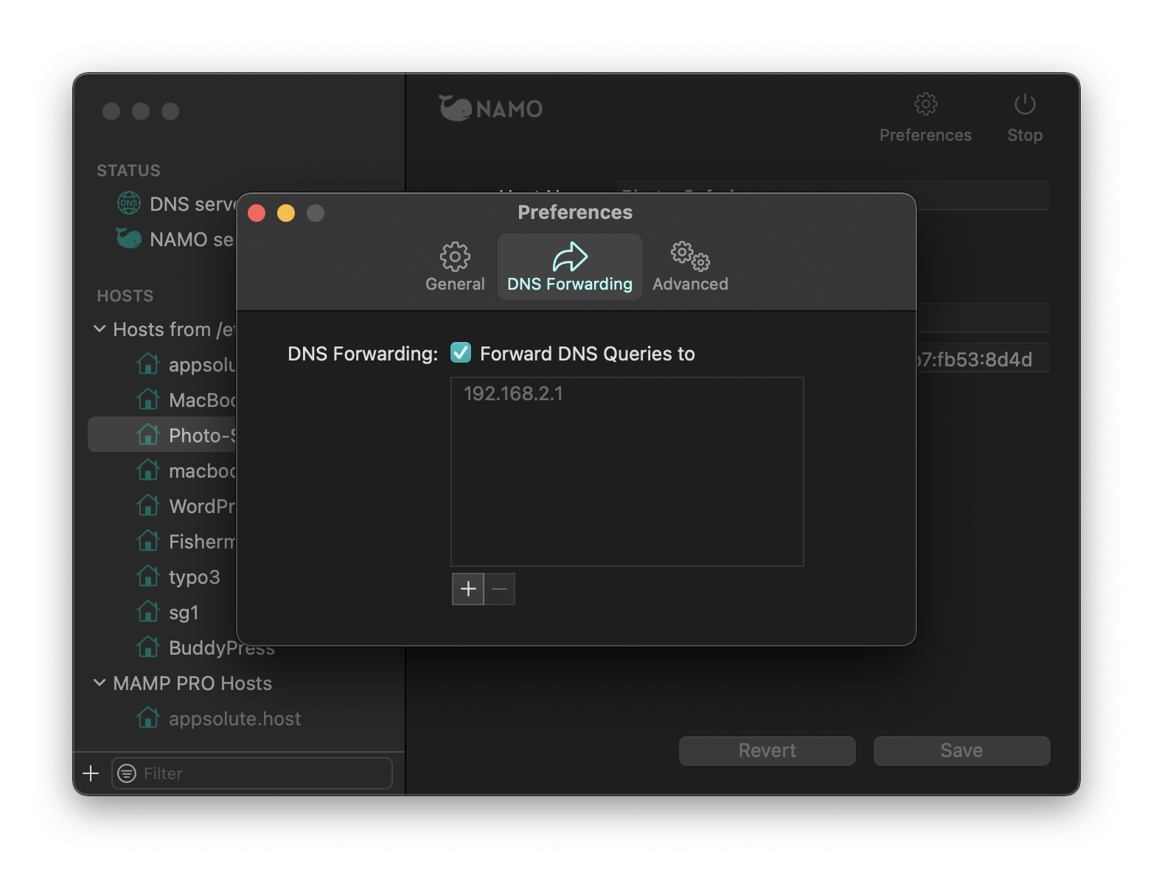Click the NAMO whale status icon
The height and width of the screenshot is (892, 1153).
(129, 238)
